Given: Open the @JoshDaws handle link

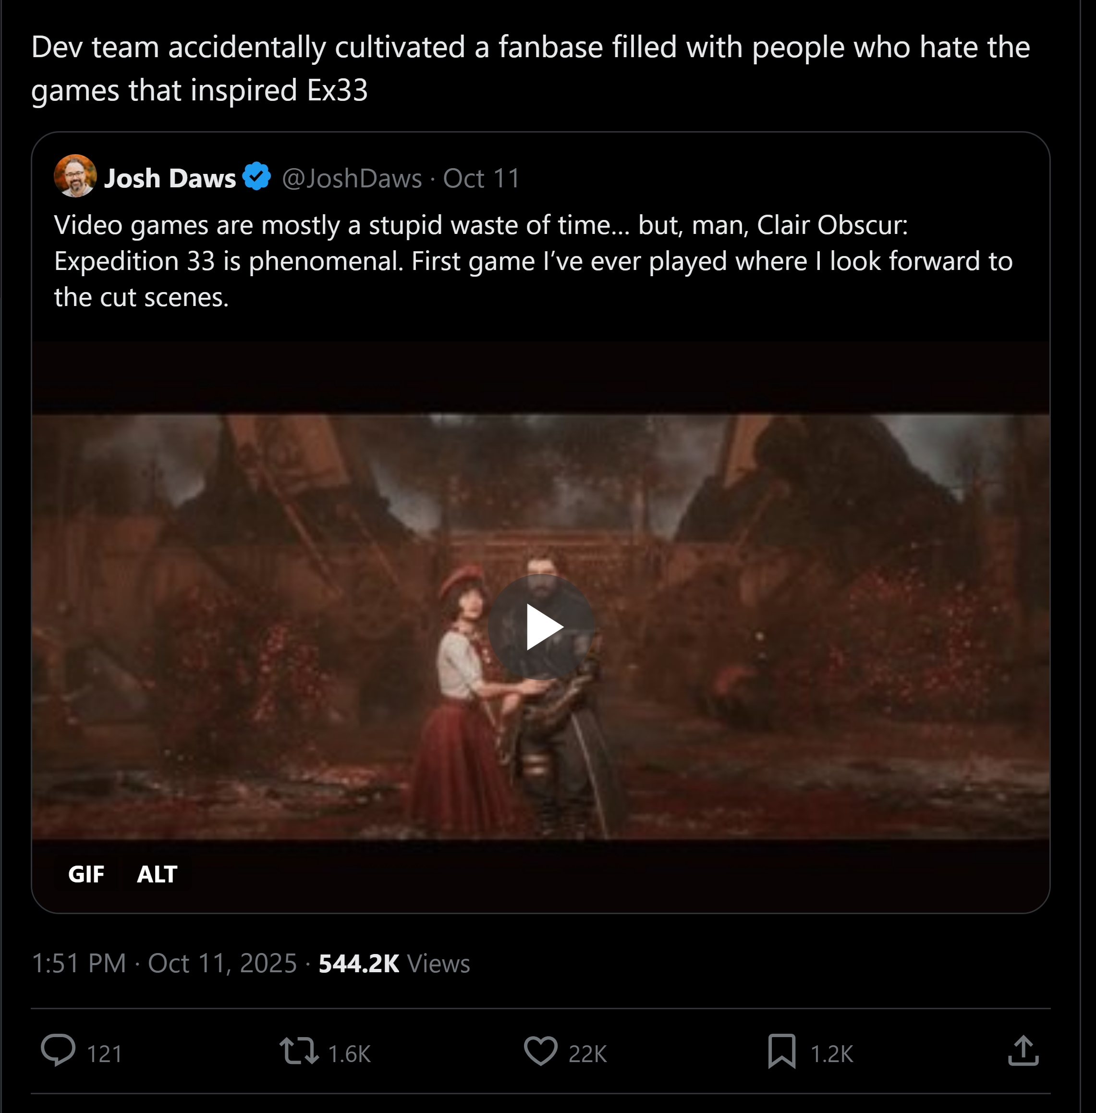Looking at the screenshot, I should [x=352, y=179].
